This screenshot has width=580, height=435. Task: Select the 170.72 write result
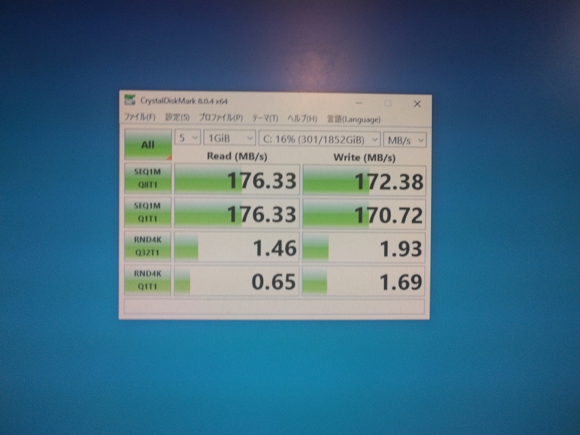pos(364,214)
